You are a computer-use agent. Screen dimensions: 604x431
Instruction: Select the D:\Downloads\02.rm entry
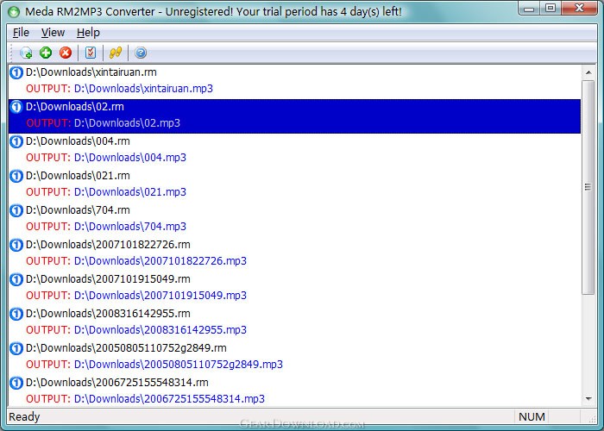point(75,107)
